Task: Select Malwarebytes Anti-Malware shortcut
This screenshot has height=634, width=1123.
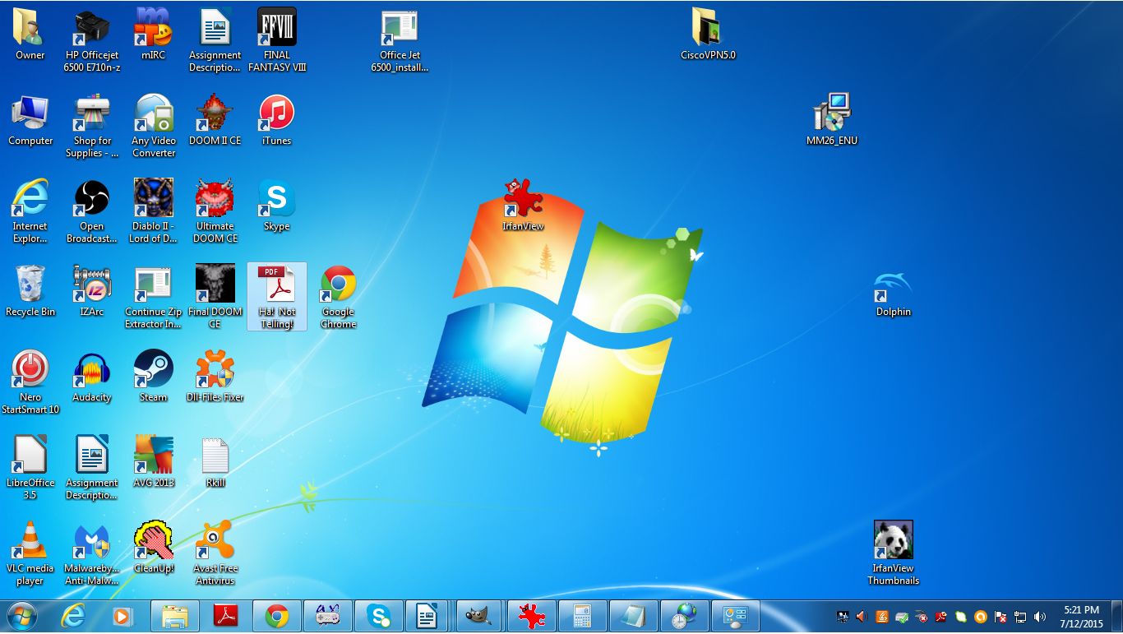Action: [x=92, y=553]
